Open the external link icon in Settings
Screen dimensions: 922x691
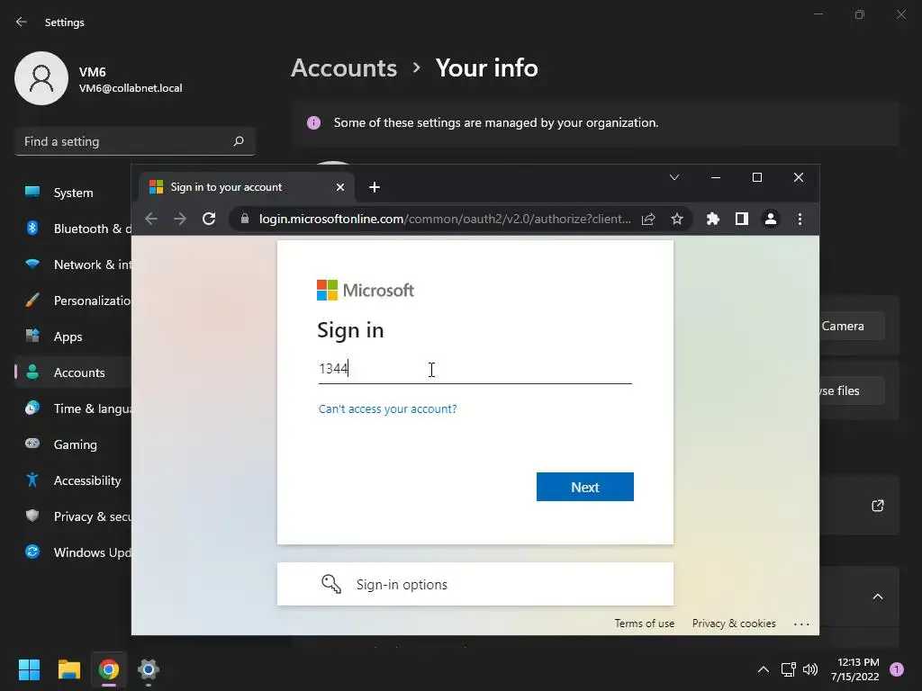[x=877, y=506]
